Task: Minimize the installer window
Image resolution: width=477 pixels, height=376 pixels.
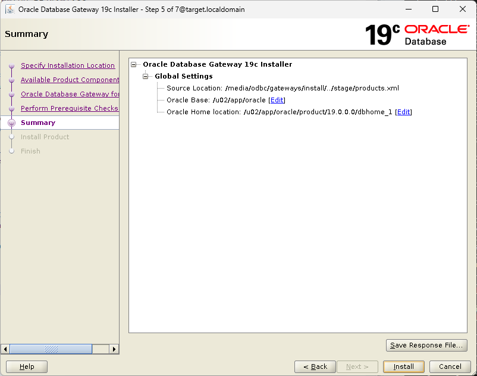Action: [x=409, y=9]
